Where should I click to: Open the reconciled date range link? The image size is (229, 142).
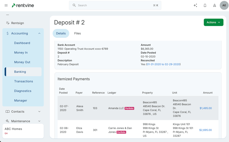click(163, 64)
